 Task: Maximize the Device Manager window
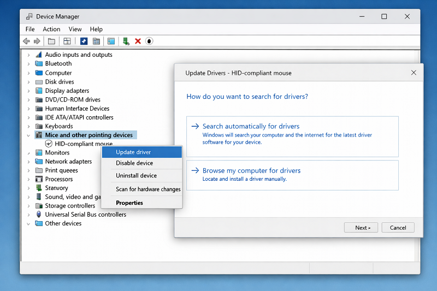(x=384, y=17)
